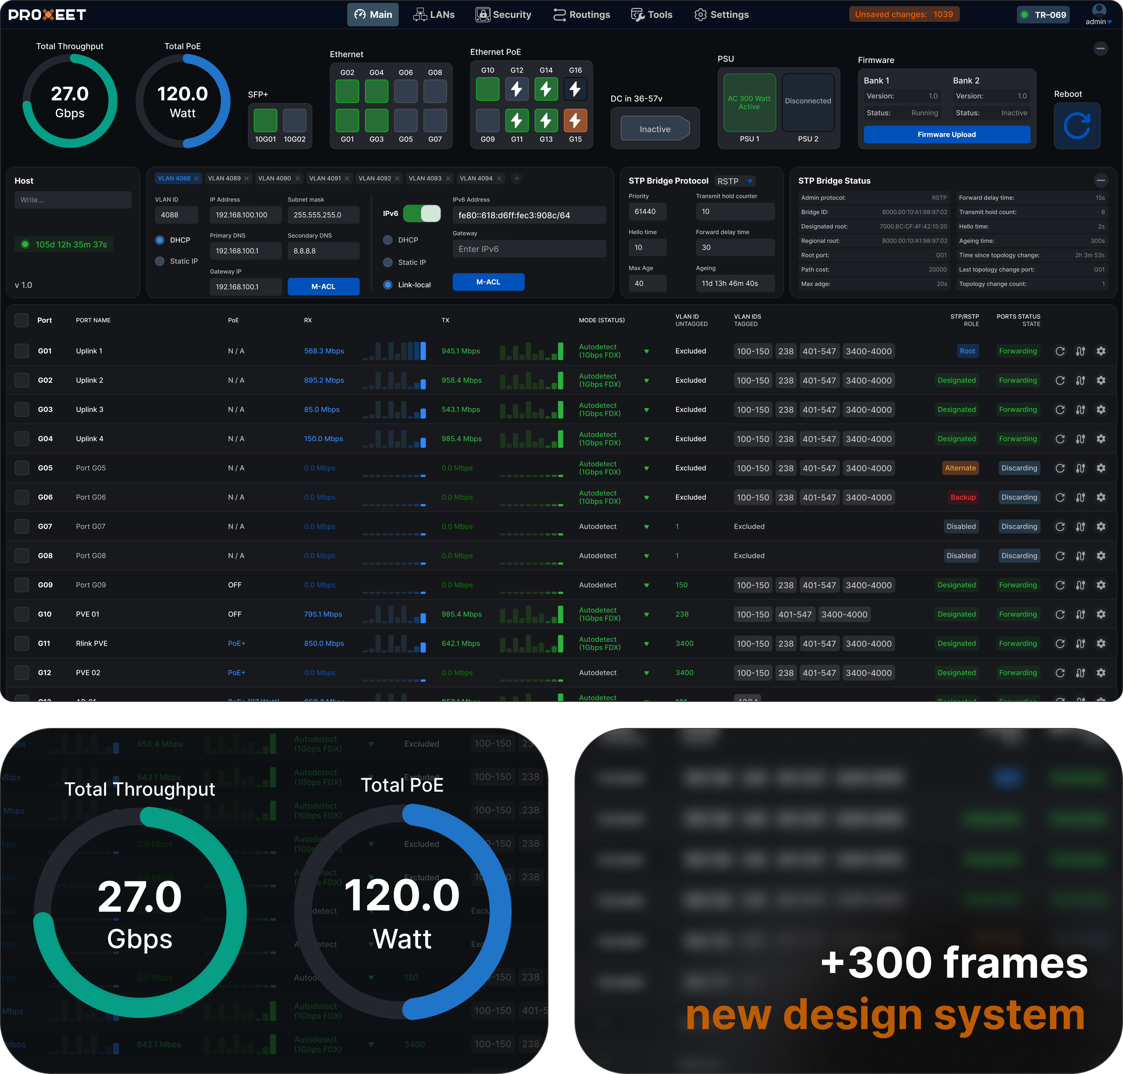
Task: Tick the checkbox for port G09
Action: coord(22,585)
